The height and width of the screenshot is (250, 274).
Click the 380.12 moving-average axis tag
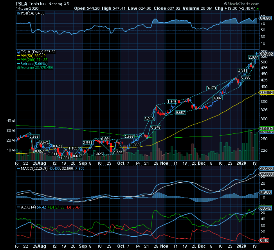[x=266, y=93]
